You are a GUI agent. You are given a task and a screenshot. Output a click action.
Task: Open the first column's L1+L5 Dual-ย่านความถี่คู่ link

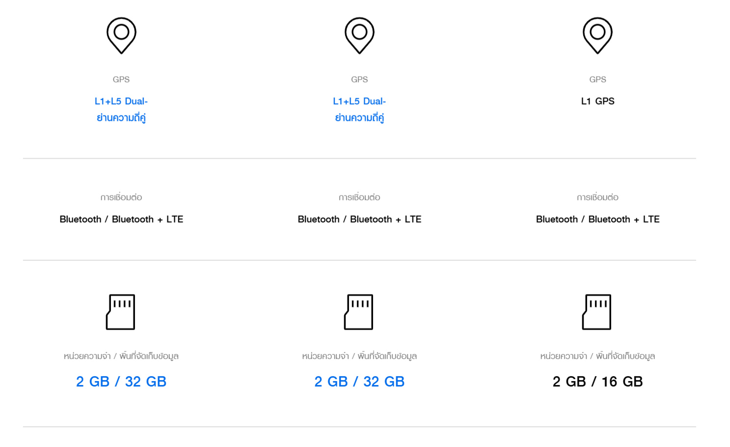click(x=121, y=109)
